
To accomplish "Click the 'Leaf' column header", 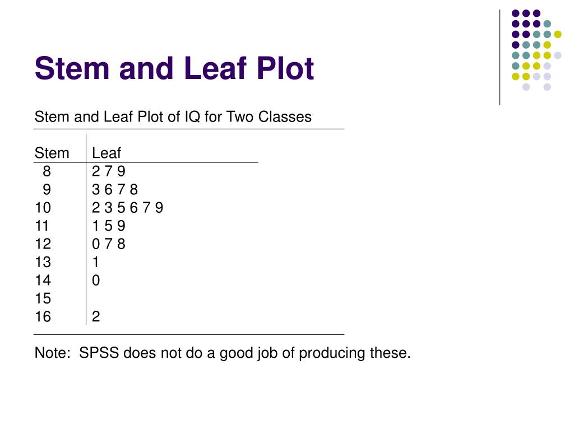I will click(x=106, y=153).
